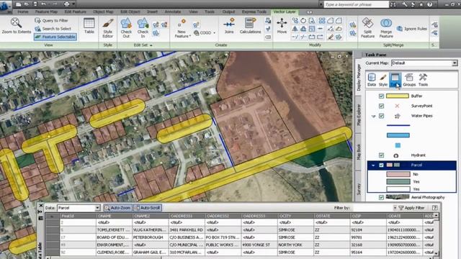This screenshot has height=259, width=461.
Task: Click the Quick Access print icon
Action: (66, 4)
